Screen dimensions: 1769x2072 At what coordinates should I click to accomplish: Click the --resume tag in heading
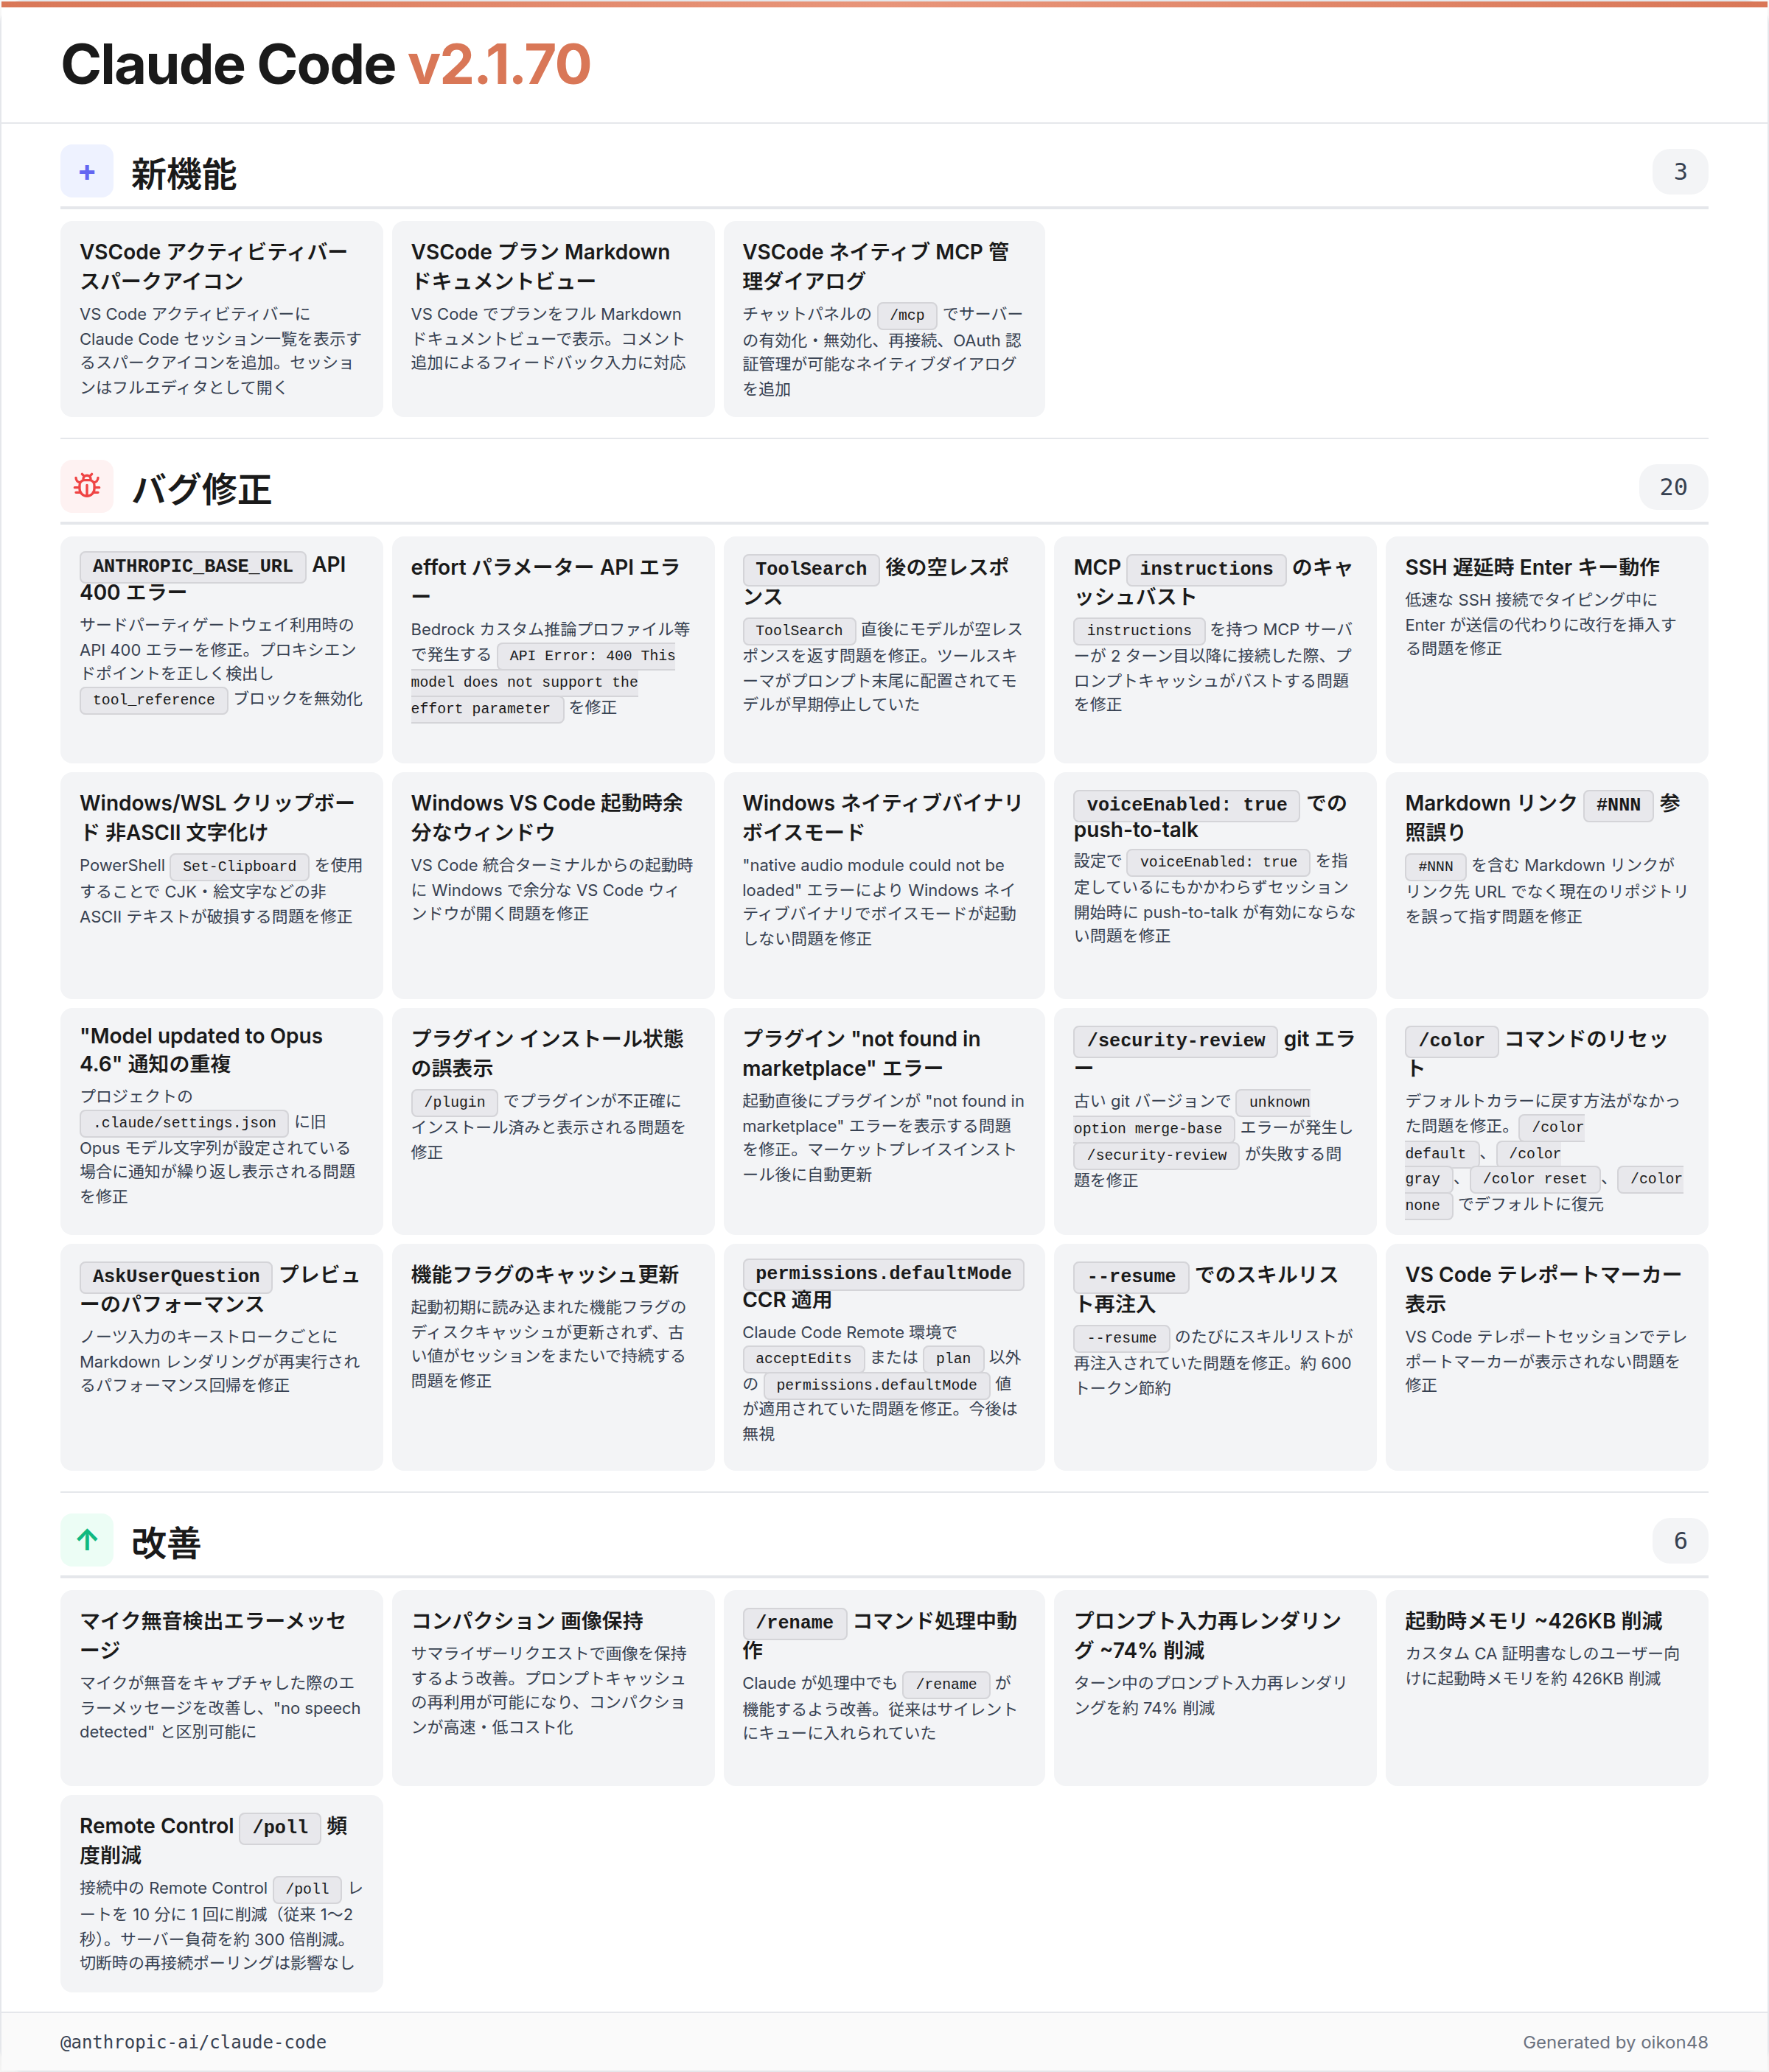[x=1131, y=1277]
